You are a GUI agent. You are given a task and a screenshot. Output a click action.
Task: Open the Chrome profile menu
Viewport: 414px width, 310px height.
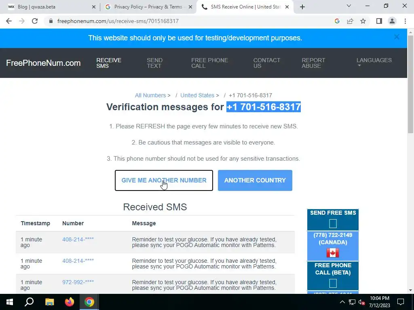click(x=392, y=21)
